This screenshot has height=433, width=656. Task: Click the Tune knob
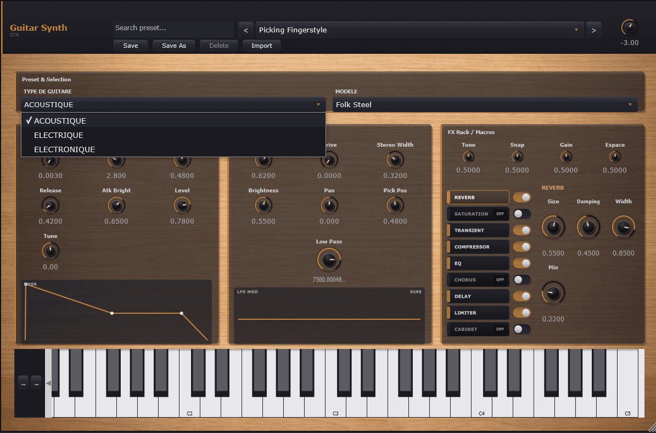(51, 251)
